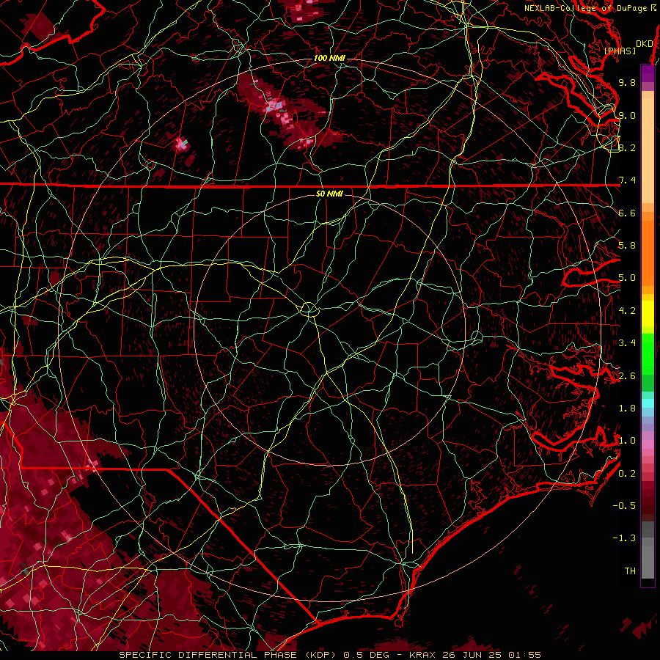Click the 8.2 value on the KDP scale
The image size is (660, 660).
[627, 147]
